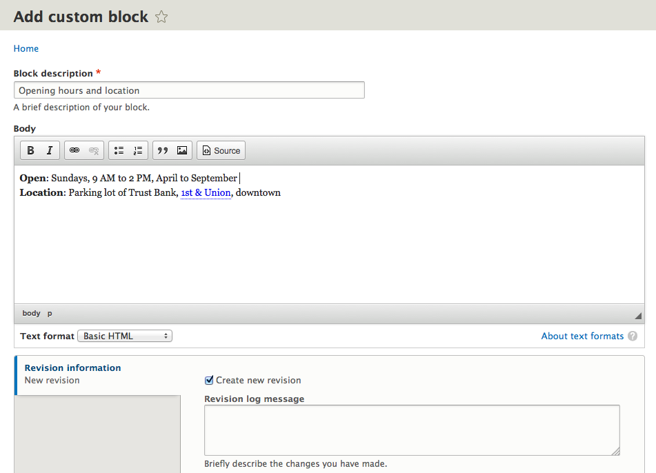Navigate to Home via breadcrumb
This screenshot has height=473, width=656.
[x=26, y=48]
